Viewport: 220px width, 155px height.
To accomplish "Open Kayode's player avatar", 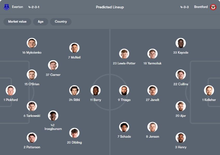I will pyautogui.click(x=181, y=43).
